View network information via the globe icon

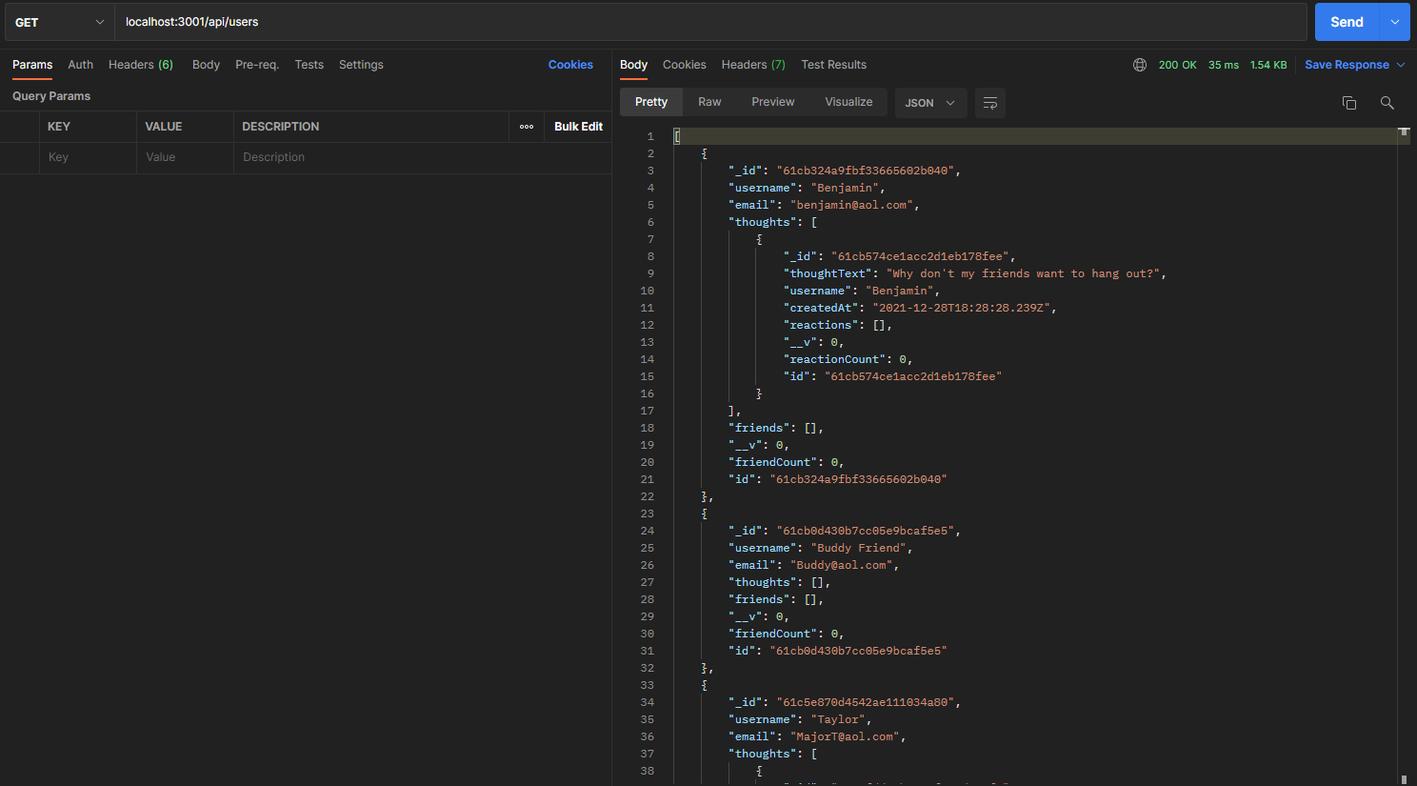tap(1140, 65)
